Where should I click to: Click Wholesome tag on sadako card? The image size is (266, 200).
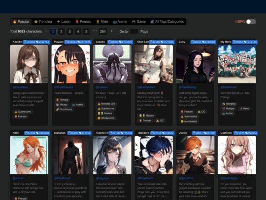[x=106, y=118]
